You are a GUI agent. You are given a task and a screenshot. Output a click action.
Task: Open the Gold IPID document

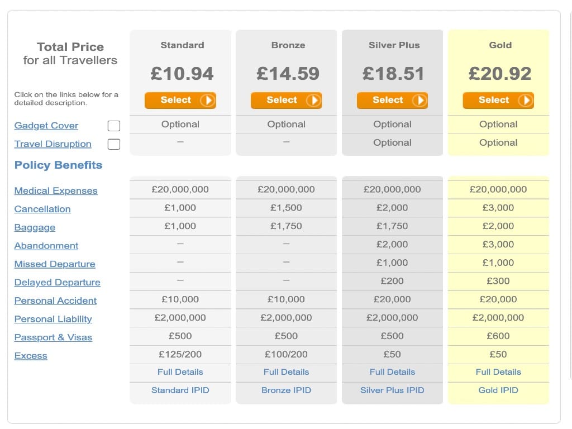pos(498,390)
